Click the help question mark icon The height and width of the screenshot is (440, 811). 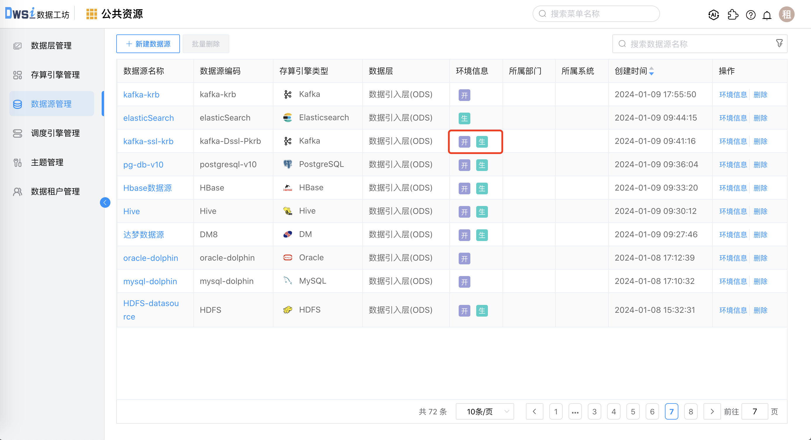751,15
